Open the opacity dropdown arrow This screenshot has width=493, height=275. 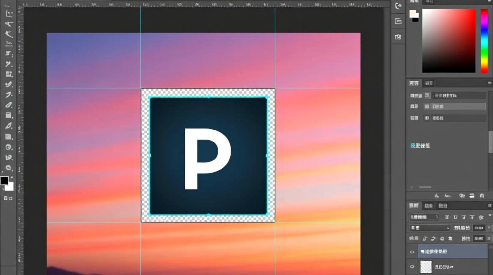pos(489,228)
